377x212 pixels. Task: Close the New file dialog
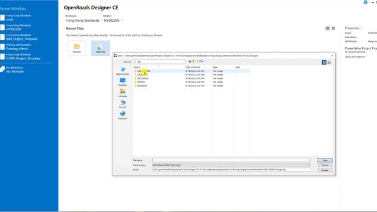(x=332, y=55)
